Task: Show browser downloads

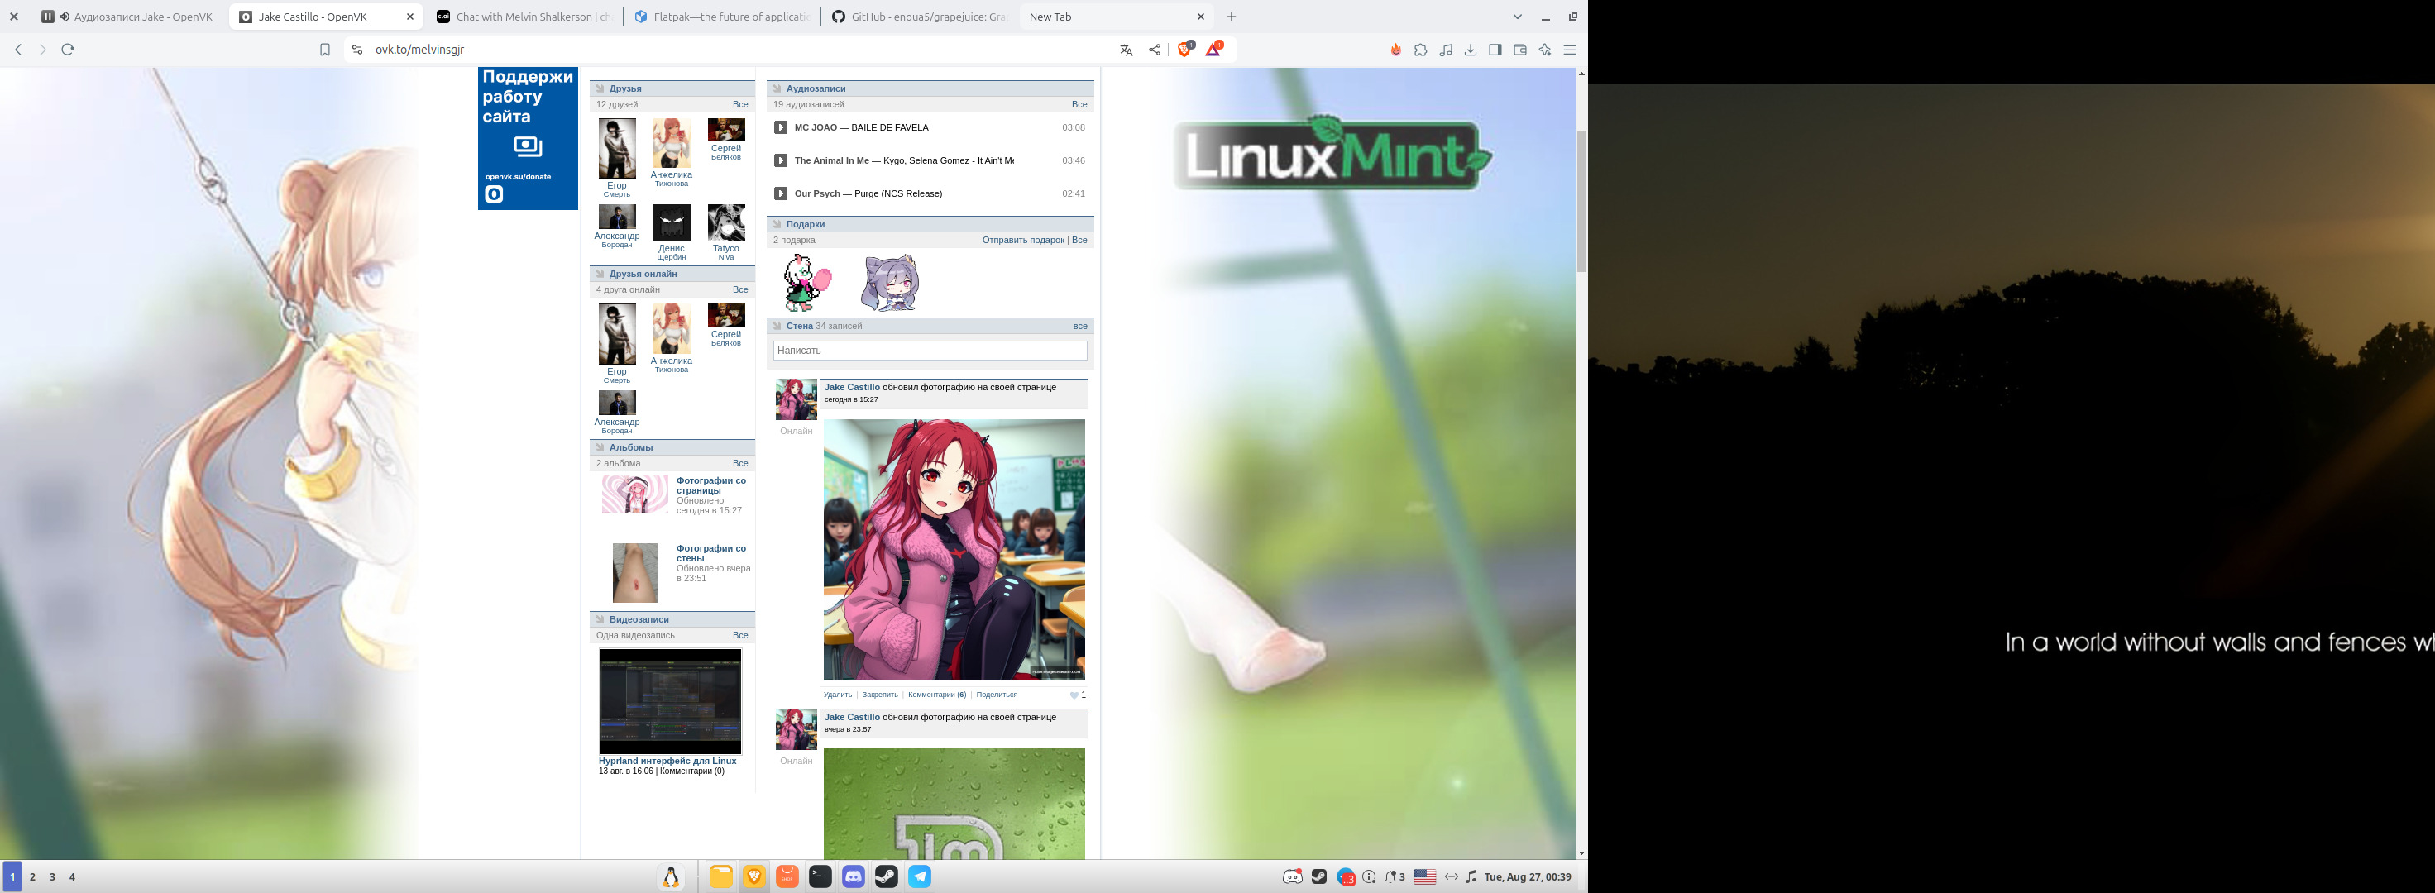Action: (1470, 50)
